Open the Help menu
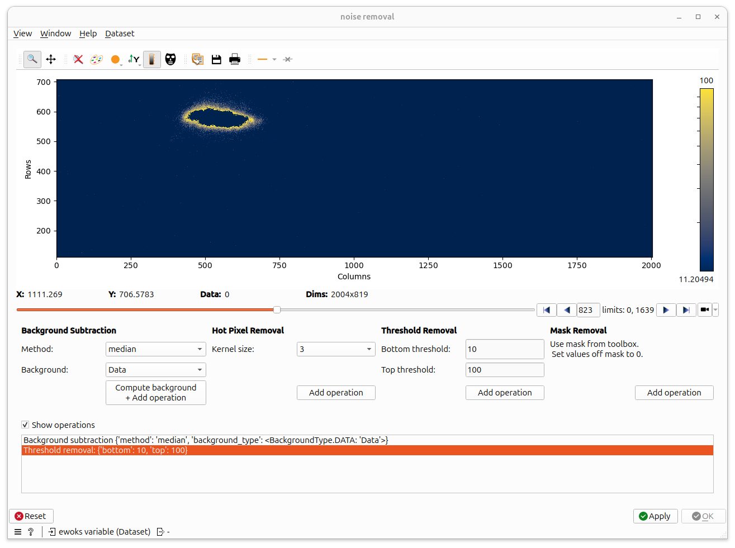This screenshot has height=548, width=735. click(x=88, y=34)
